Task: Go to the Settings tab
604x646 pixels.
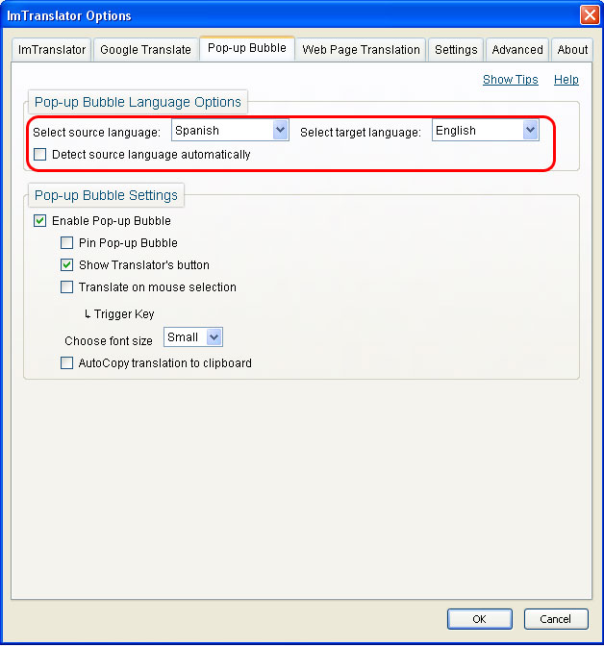Action: [x=456, y=50]
